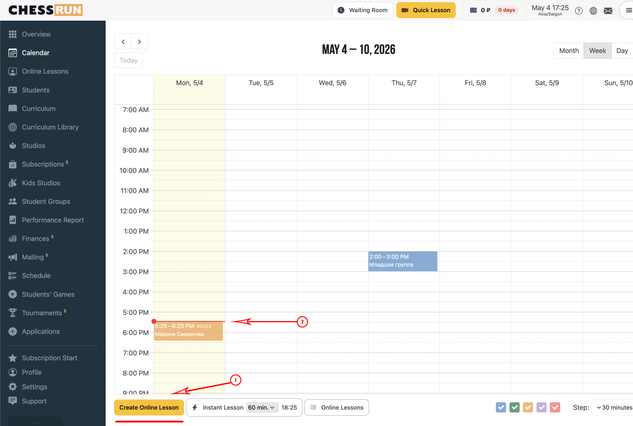This screenshot has height=426, width=633.
Task: Click the 0 days badge
Action: (x=507, y=10)
